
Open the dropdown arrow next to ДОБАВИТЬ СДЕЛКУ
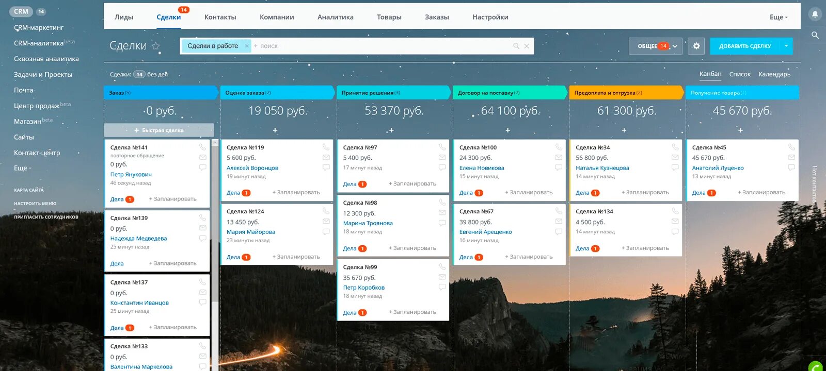pos(786,46)
